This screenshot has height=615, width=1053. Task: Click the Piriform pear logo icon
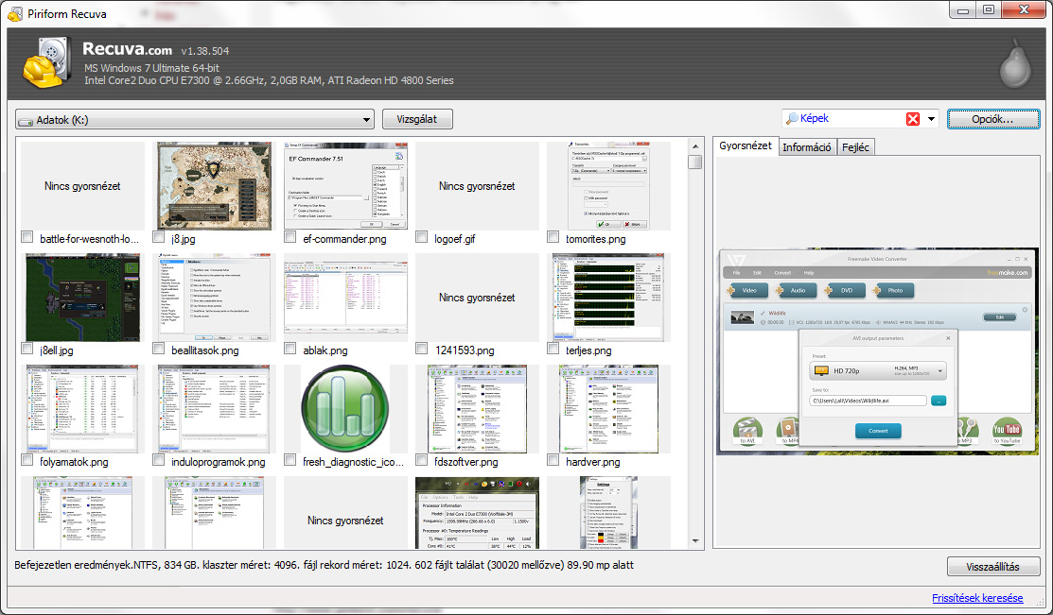[x=1015, y=62]
